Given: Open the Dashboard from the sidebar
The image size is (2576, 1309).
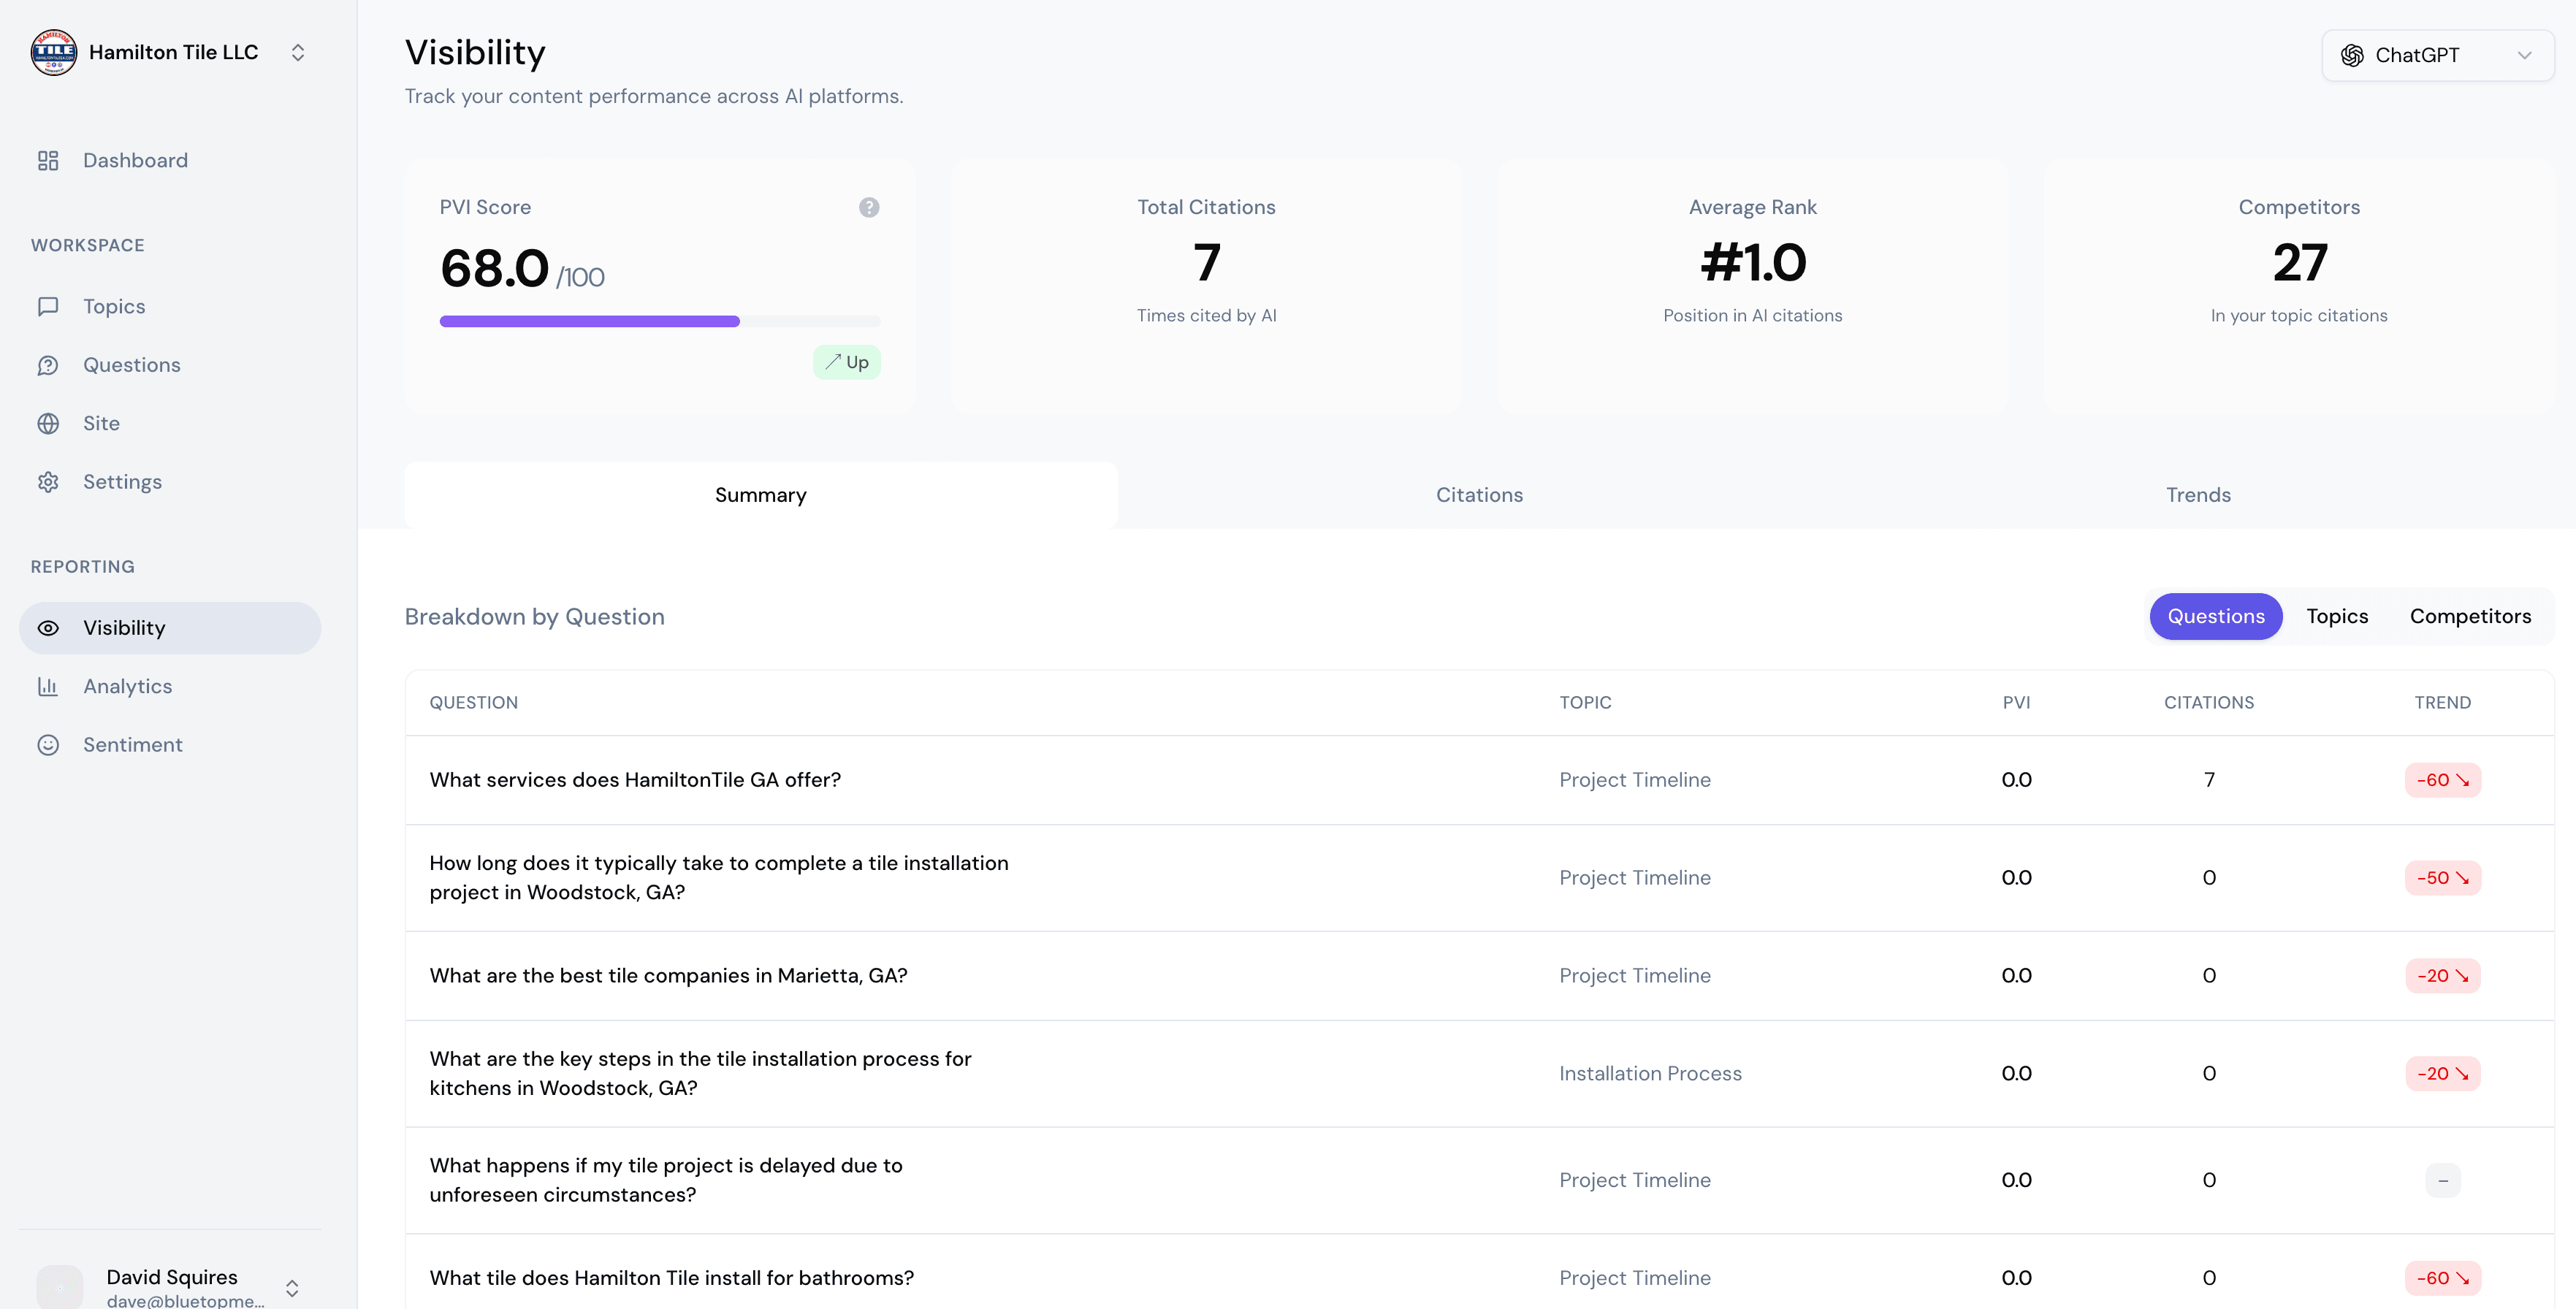Looking at the screenshot, I should click(135, 160).
